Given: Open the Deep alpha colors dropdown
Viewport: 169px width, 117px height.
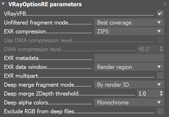Looking at the screenshot, I should pyautogui.click(x=129, y=103).
